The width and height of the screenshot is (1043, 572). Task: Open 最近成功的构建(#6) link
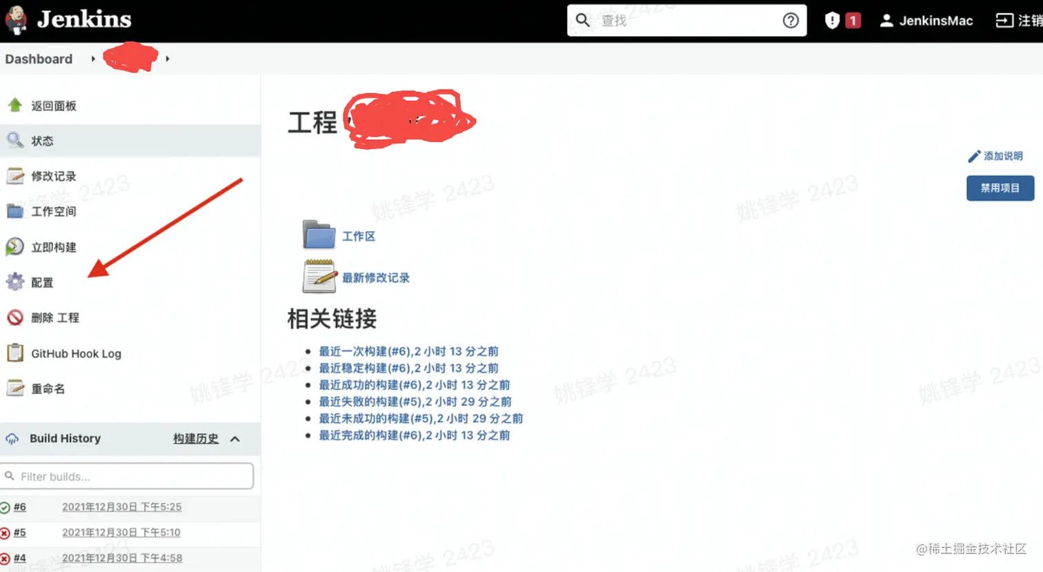[x=414, y=385]
